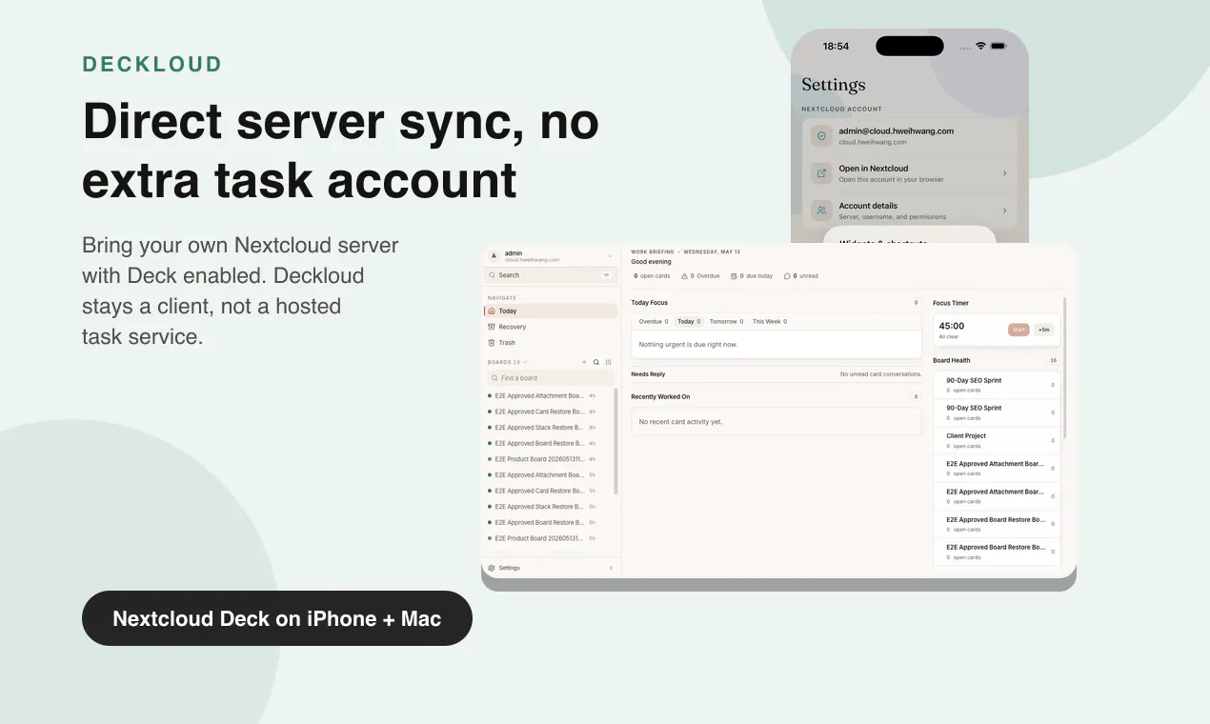Click the Trash bin icon in sidebar
Viewport: 1210px width, 724px height.
tap(492, 343)
